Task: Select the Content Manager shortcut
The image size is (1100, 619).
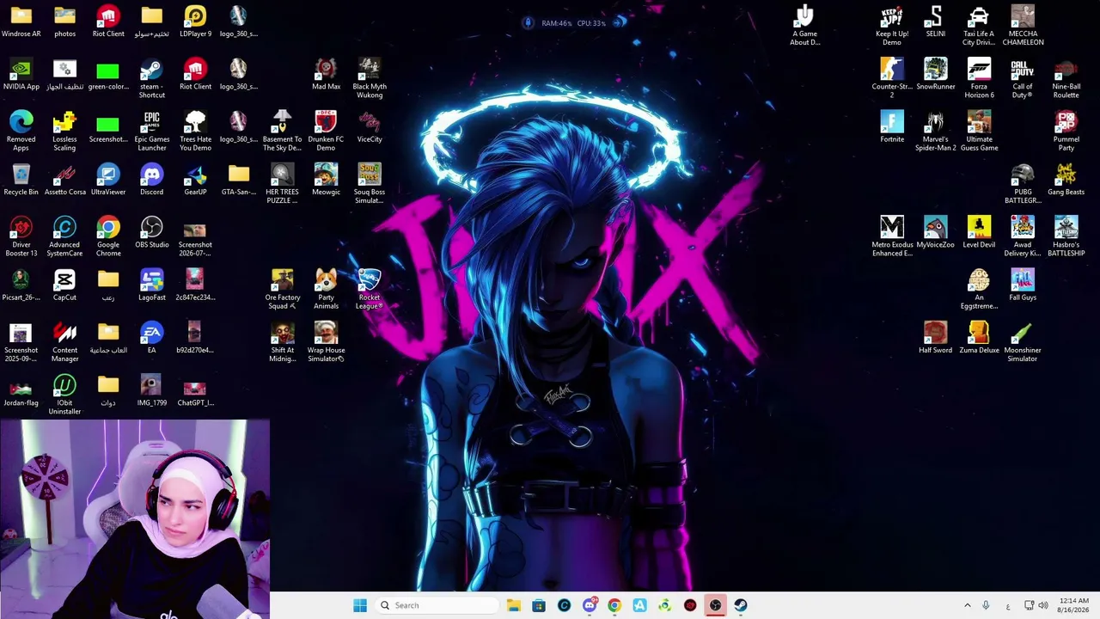Action: 64,342
